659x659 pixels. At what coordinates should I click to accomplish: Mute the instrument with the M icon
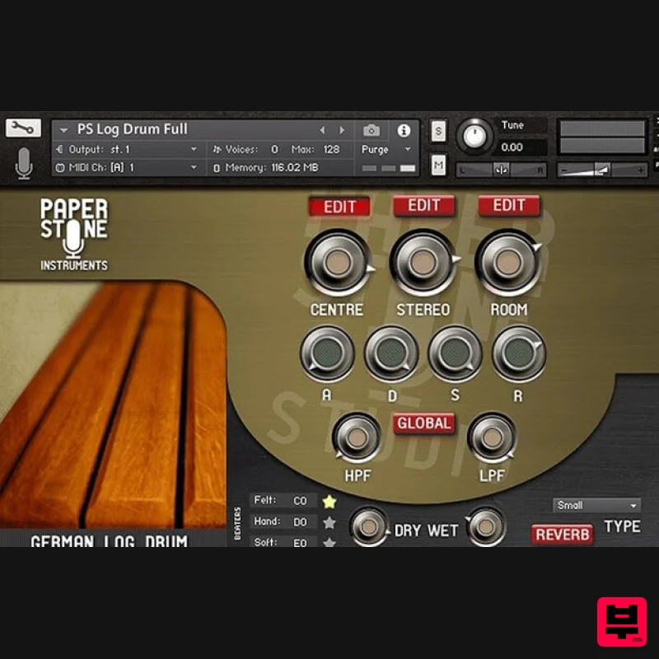tap(438, 164)
